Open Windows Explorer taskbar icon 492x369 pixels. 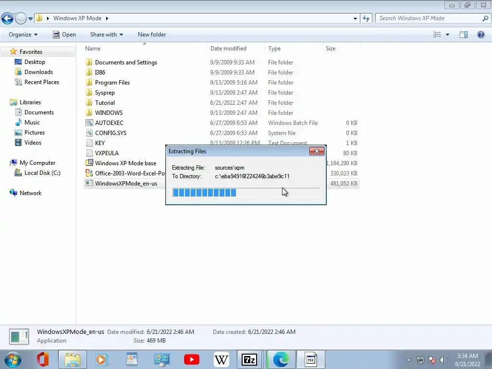(73, 359)
